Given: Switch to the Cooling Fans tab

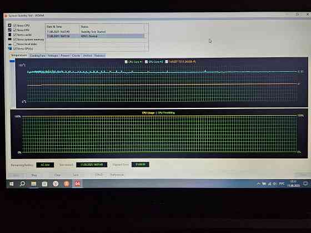Looking at the screenshot, I should 37,56.
